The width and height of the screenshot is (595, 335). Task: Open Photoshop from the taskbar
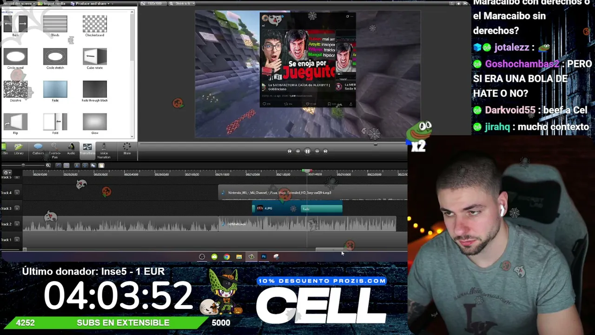pyautogui.click(x=264, y=257)
